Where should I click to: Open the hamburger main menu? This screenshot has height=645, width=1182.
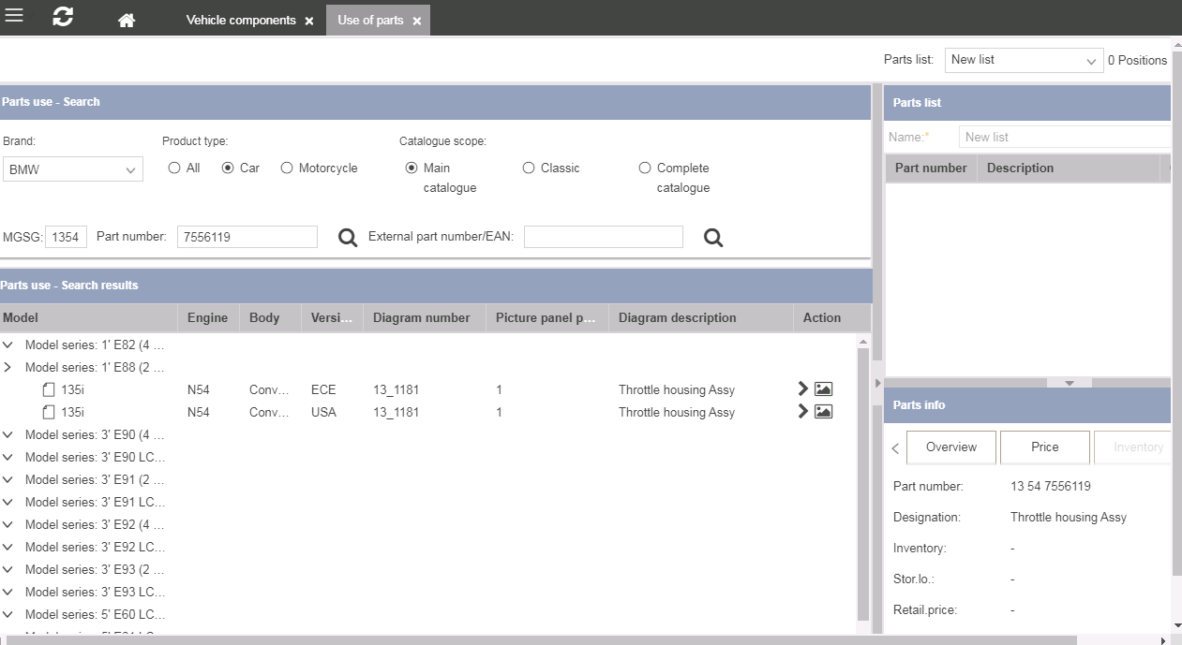pyautogui.click(x=14, y=16)
